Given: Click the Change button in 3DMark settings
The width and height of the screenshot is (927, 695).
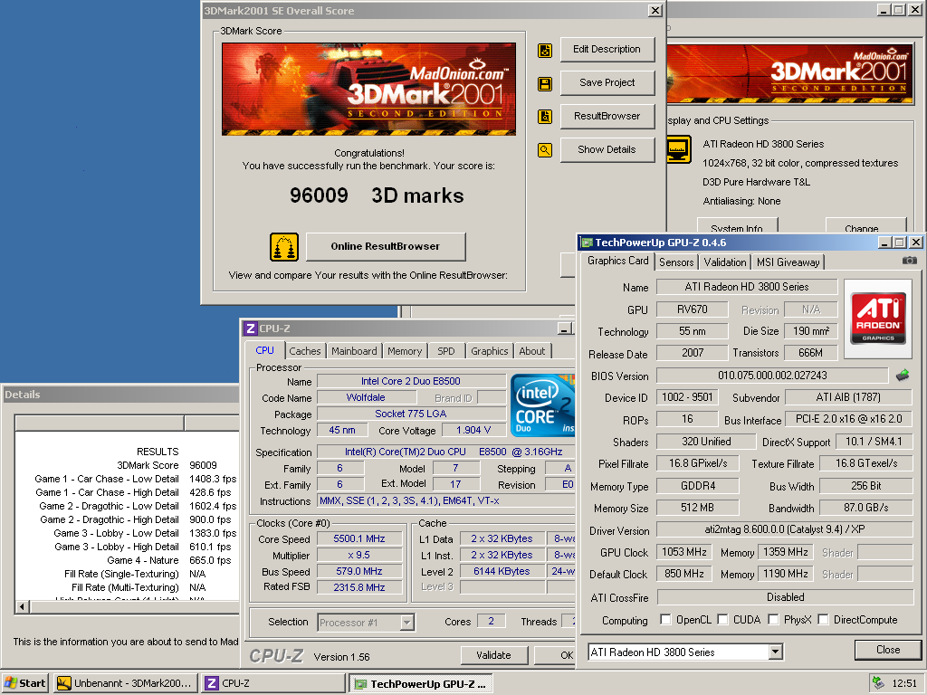Looking at the screenshot, I should coord(865,227).
